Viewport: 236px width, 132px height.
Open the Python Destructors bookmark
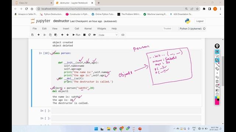pyautogui.click(x=52, y=14)
